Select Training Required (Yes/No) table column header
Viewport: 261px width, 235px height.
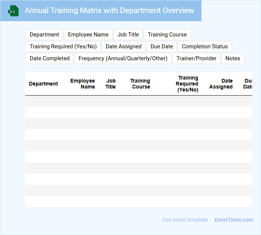click(187, 84)
